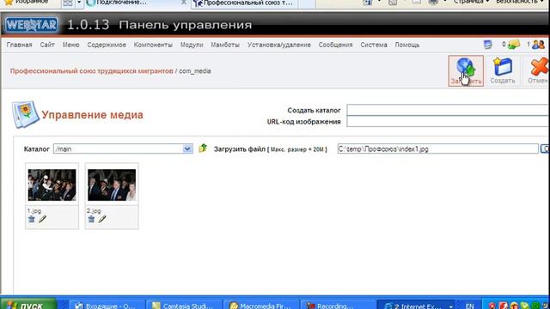Open the Система menu
This screenshot has height=309, width=550.
[x=374, y=45]
